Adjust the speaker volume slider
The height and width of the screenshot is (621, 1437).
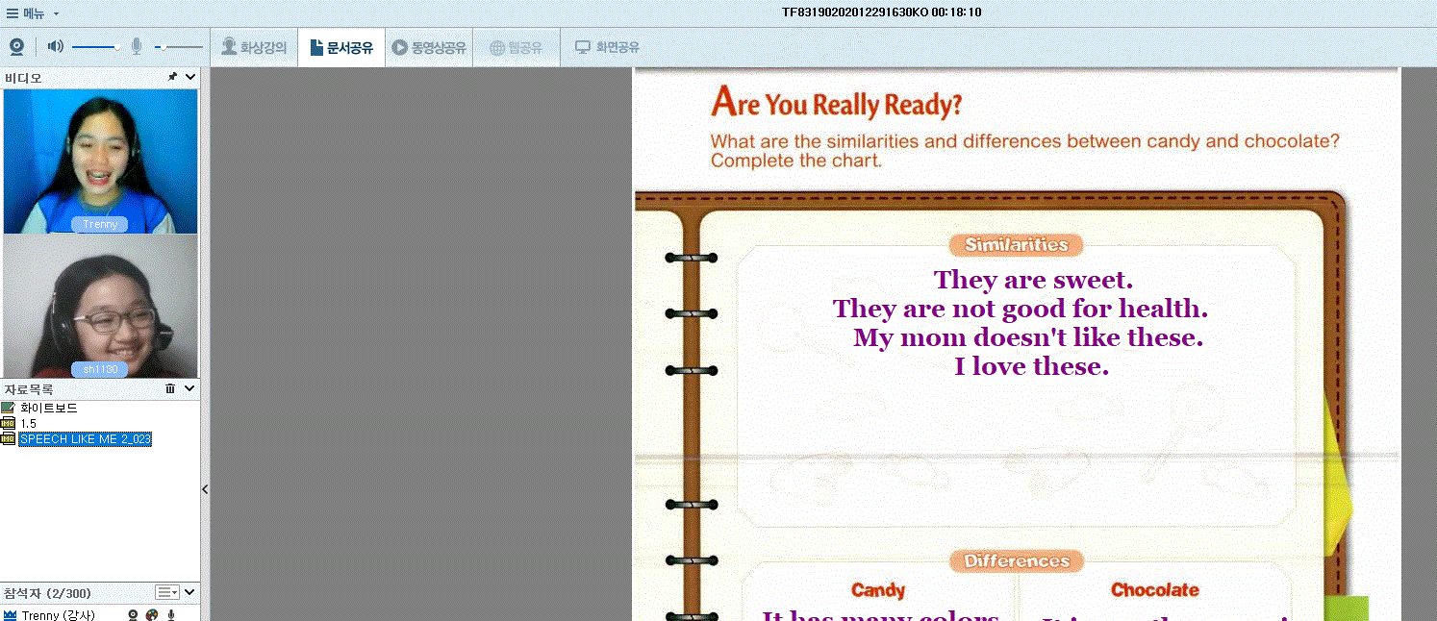click(x=95, y=46)
